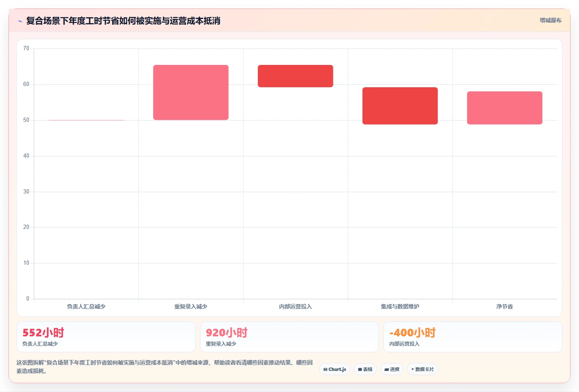Viewport: 579px width, 392px height.
Task: Click x-axis label 集成与数据维护
Action: coord(400,306)
